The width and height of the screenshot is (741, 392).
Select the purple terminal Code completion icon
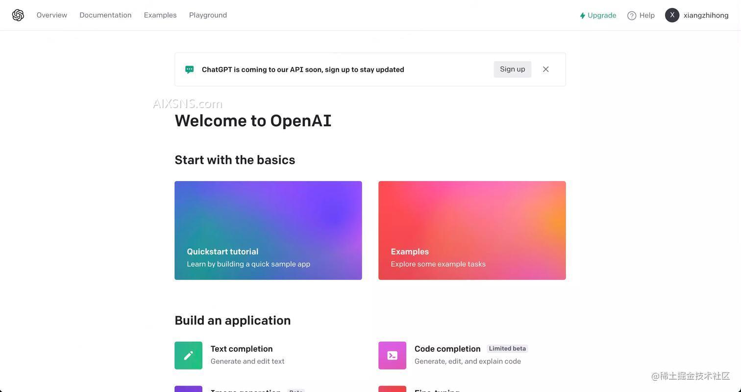click(392, 355)
